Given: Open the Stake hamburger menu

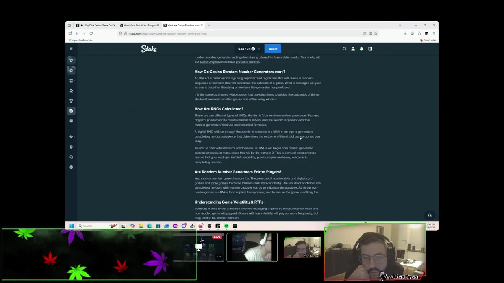Looking at the screenshot, I should (71, 49).
